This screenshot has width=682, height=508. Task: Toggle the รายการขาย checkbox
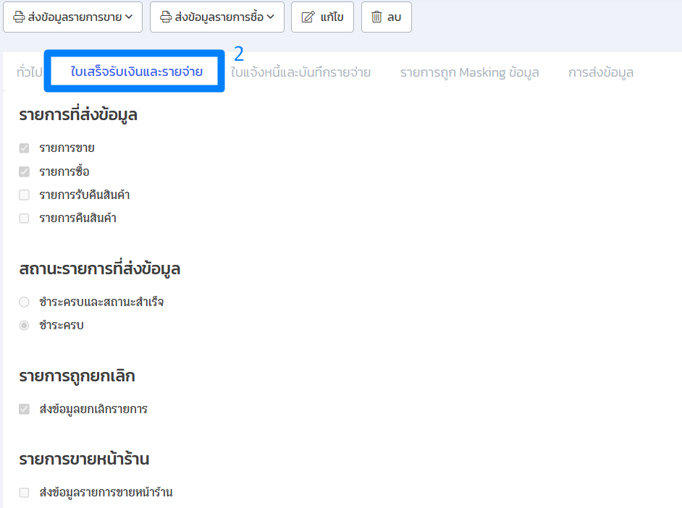tap(24, 148)
